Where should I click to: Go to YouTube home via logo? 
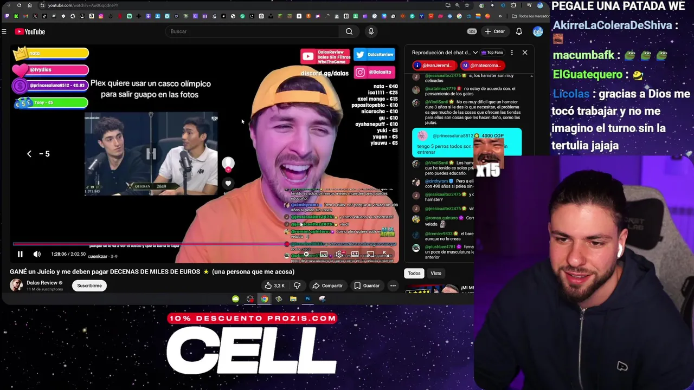pyautogui.click(x=30, y=31)
